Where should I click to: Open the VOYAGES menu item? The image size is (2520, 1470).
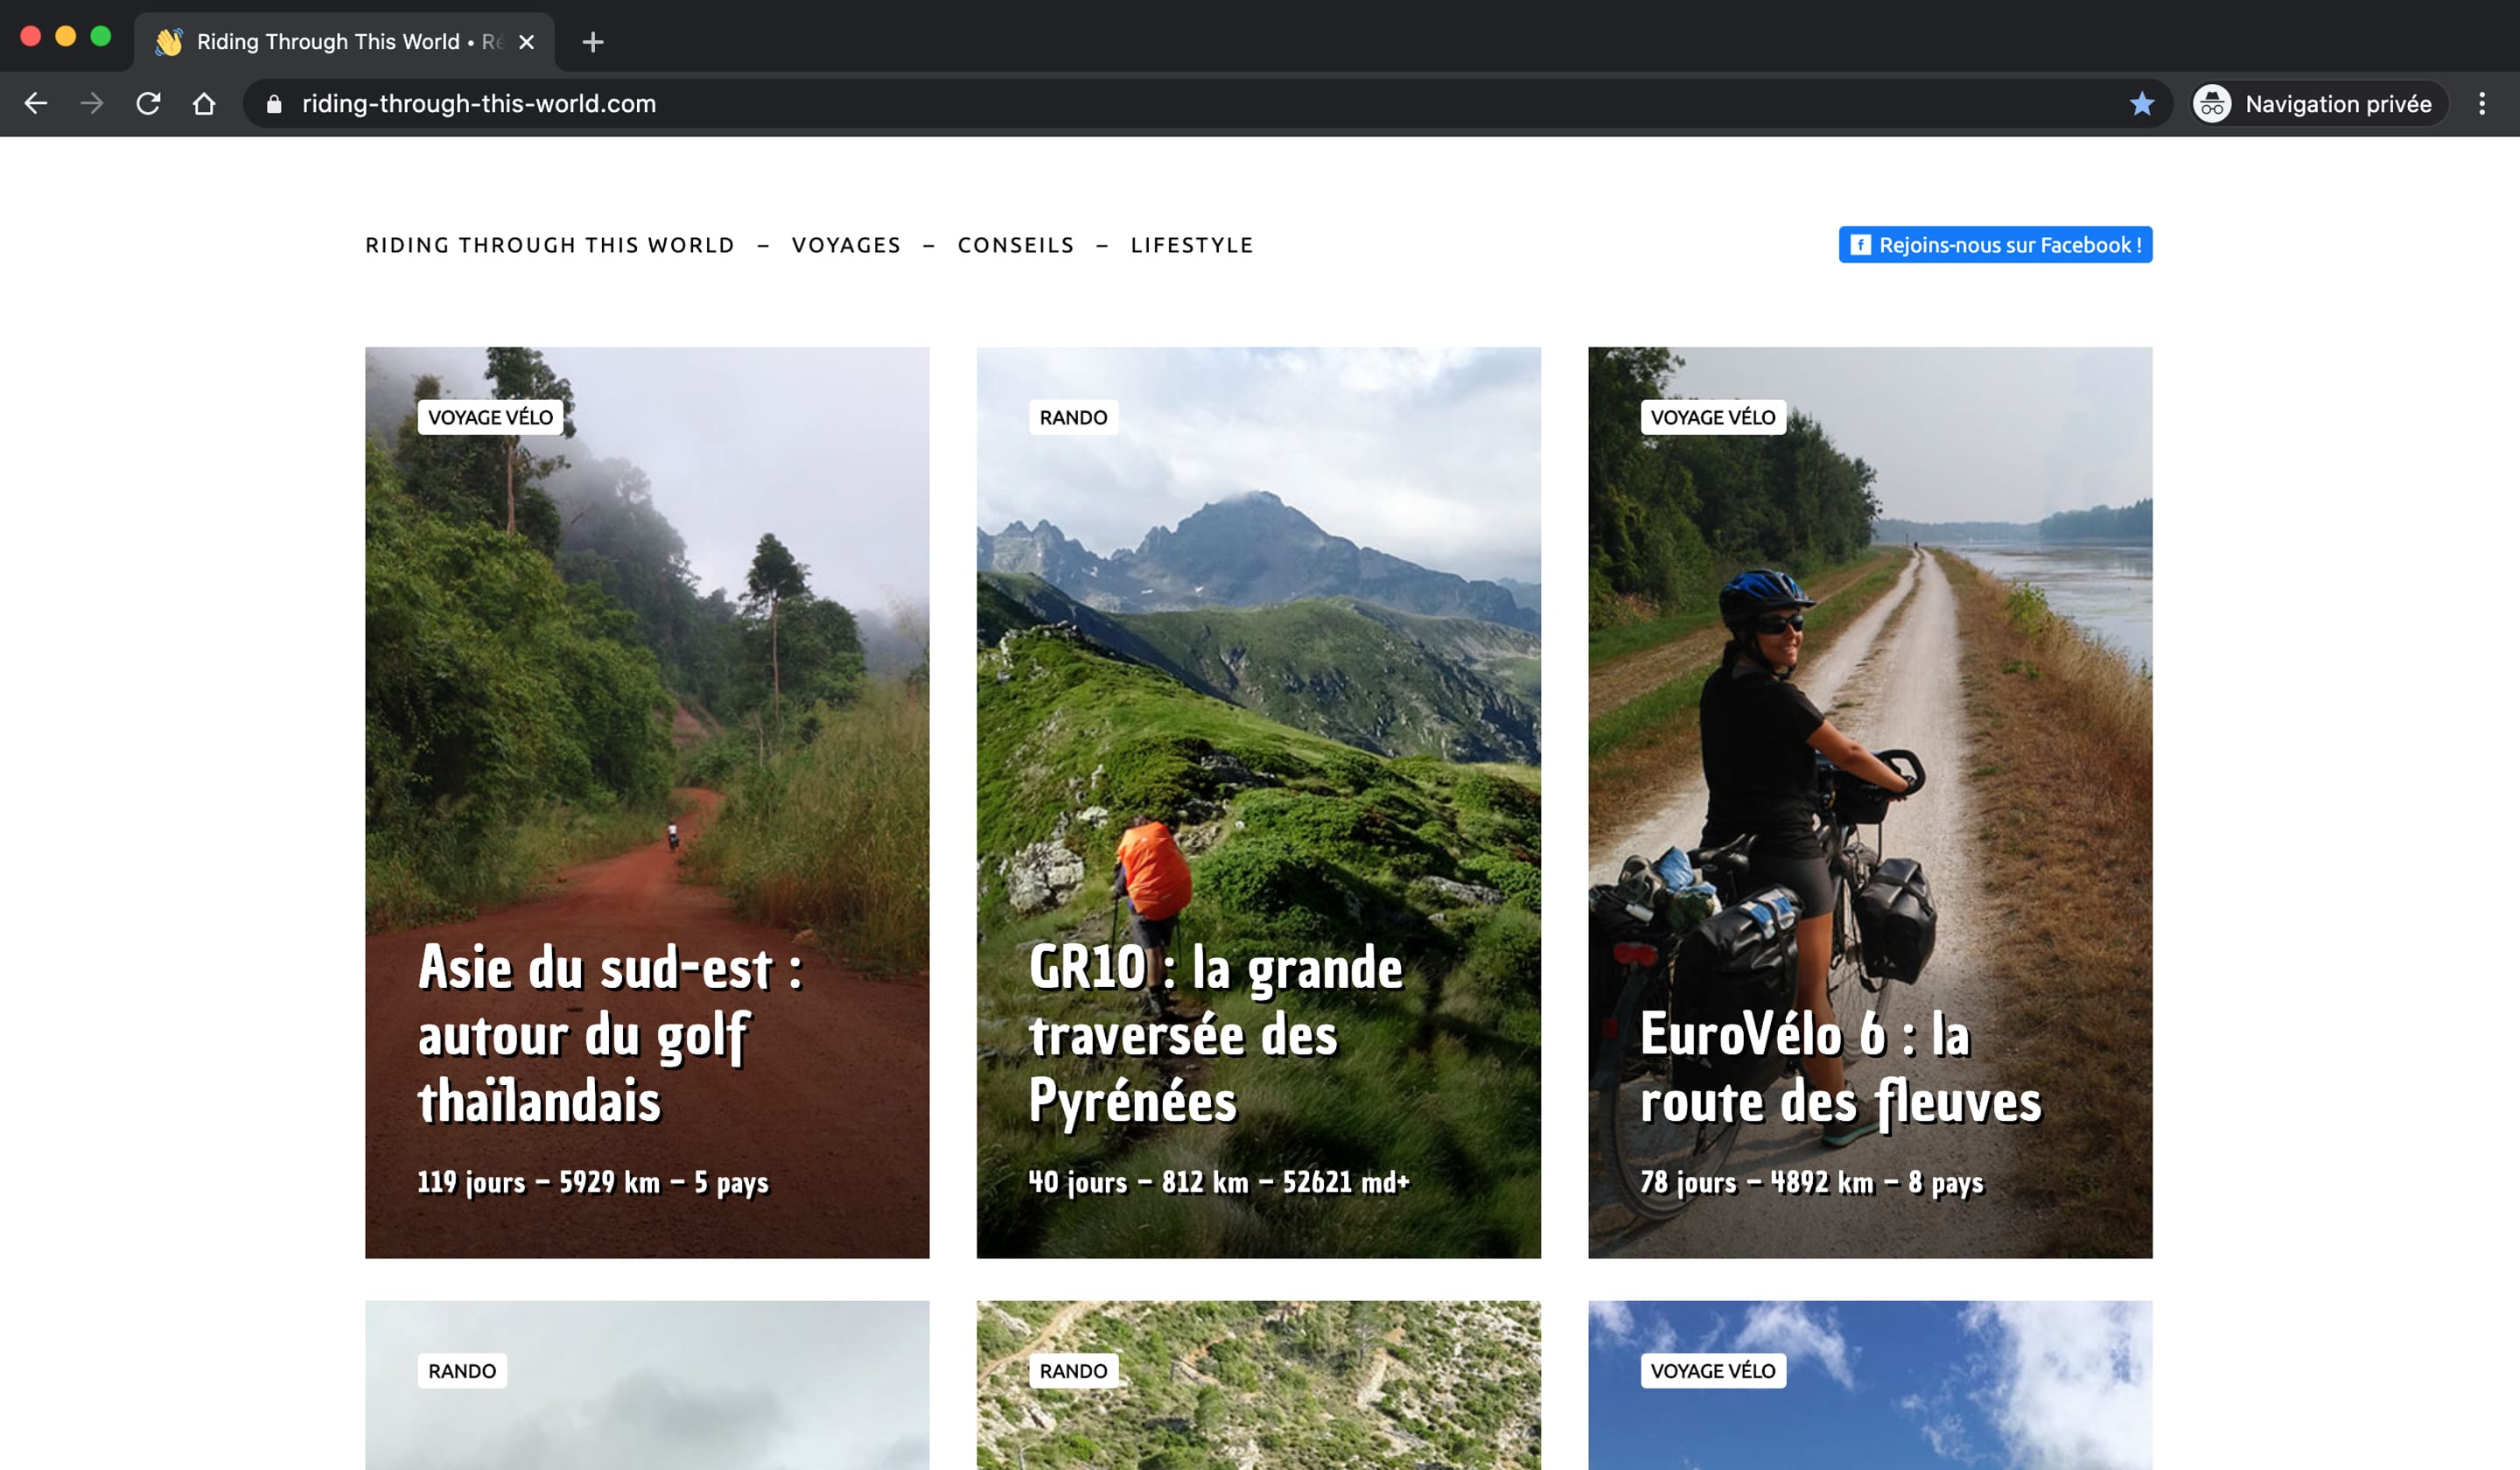(x=846, y=245)
